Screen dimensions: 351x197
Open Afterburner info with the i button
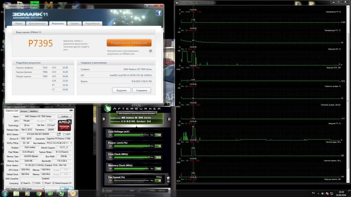click(x=169, y=119)
